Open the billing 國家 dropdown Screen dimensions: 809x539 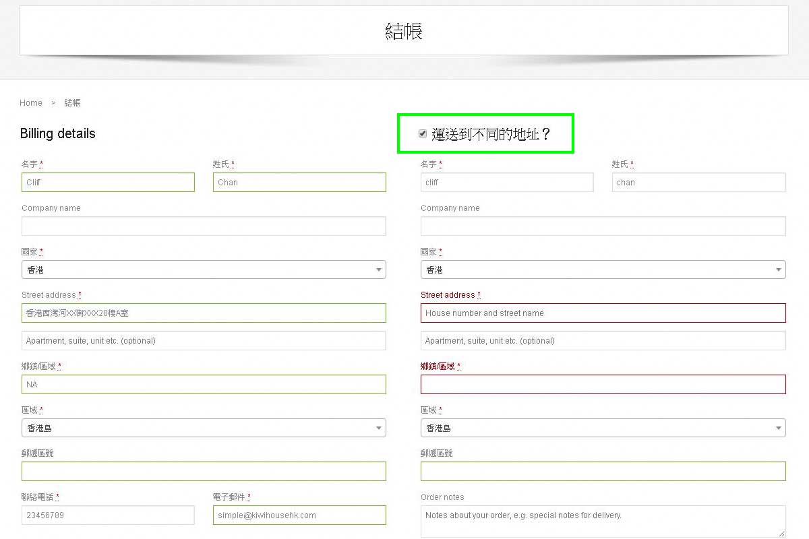204,269
